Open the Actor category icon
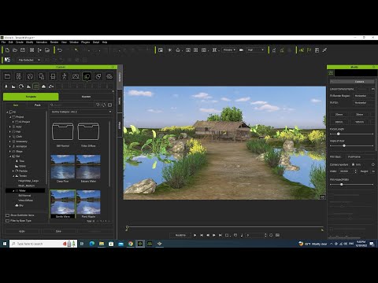Screen dimensions: 378x283 pyautogui.click(x=19, y=76)
